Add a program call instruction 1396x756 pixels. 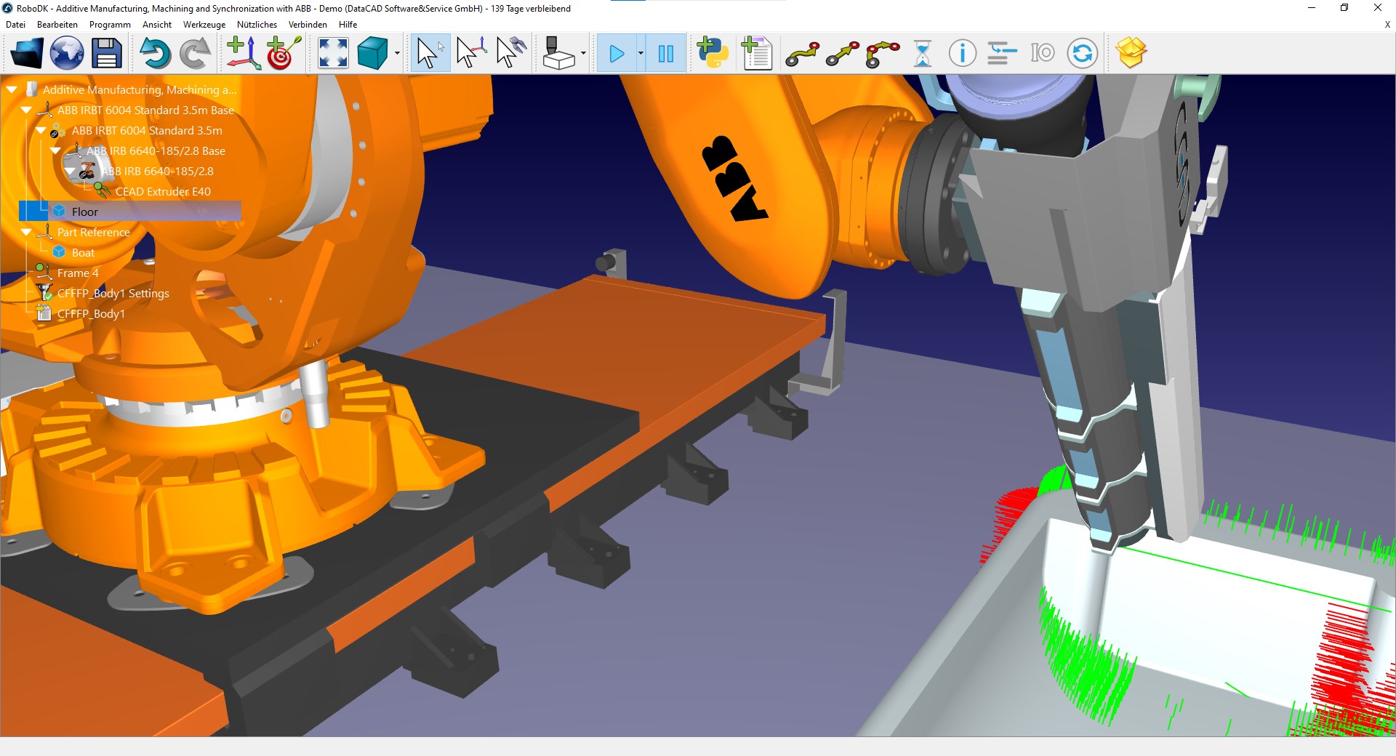point(1002,53)
